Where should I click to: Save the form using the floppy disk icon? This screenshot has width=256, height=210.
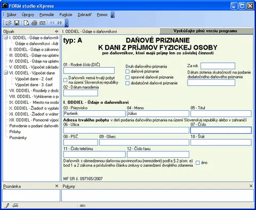point(17,23)
